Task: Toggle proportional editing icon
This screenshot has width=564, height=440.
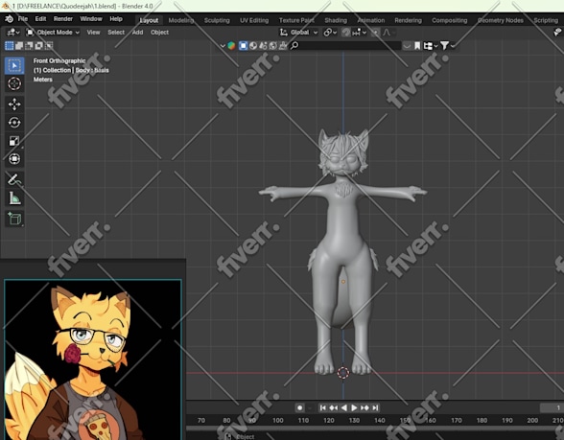Action: pyautogui.click(x=375, y=33)
